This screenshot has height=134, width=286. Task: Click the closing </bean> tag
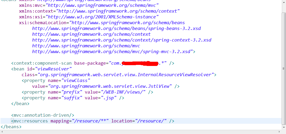point(20,104)
